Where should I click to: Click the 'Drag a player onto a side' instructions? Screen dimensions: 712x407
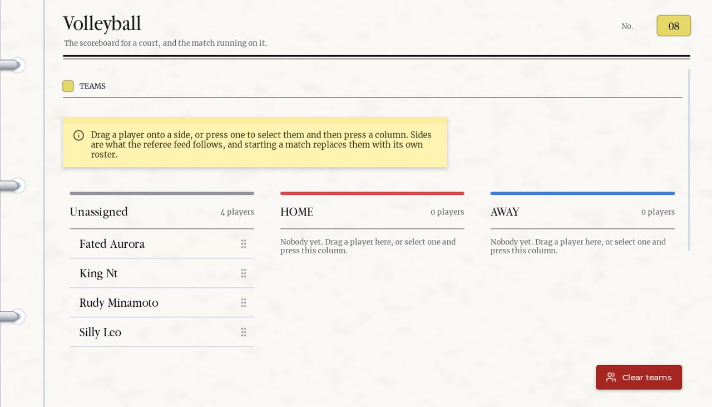(261, 145)
